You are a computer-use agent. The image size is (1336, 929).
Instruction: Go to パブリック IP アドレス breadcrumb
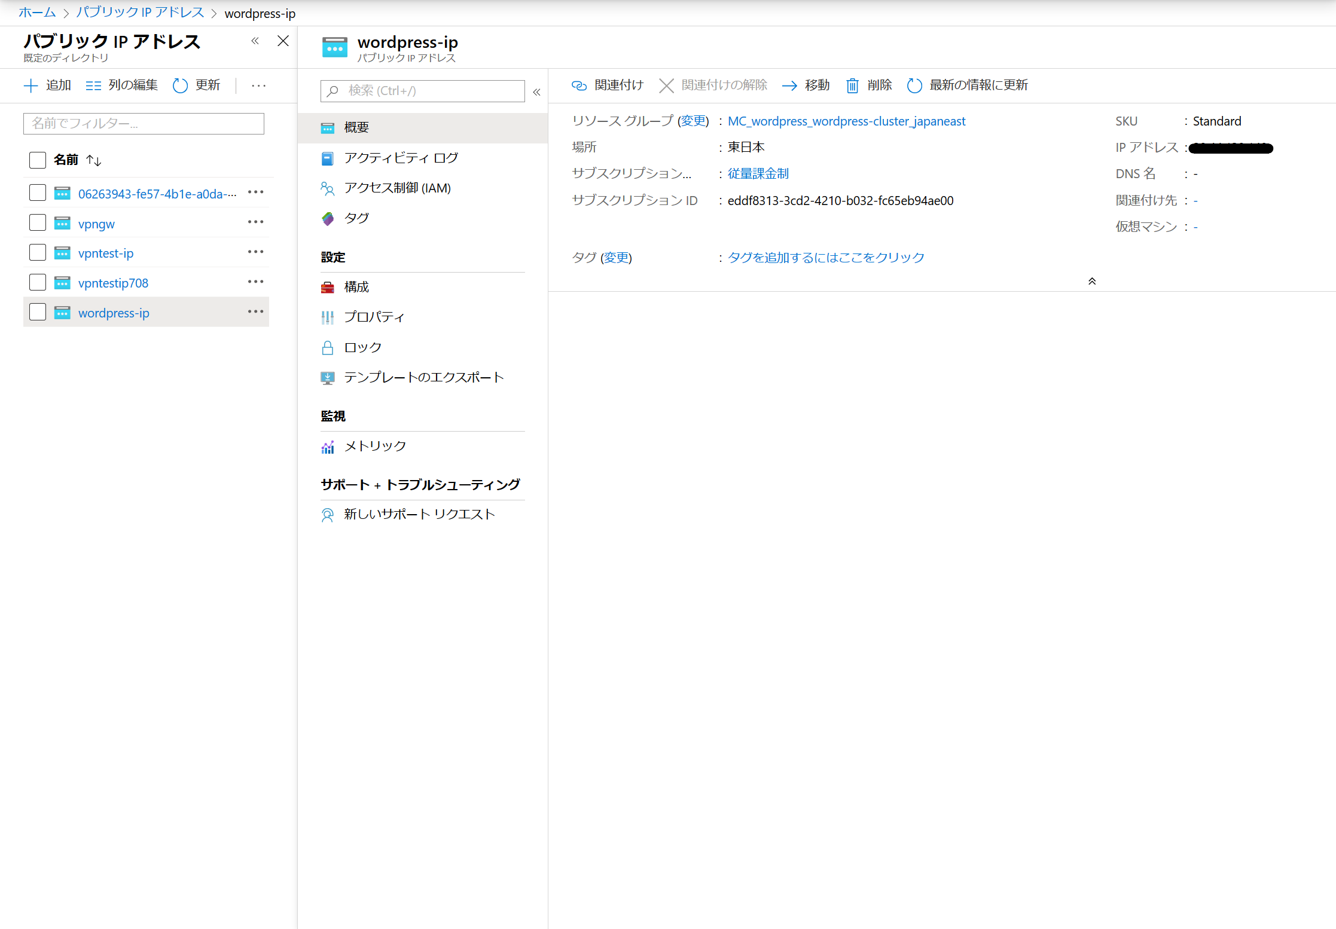point(140,13)
